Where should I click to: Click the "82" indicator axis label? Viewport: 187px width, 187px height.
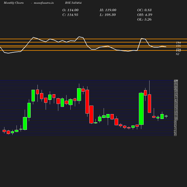[x=177, y=54]
